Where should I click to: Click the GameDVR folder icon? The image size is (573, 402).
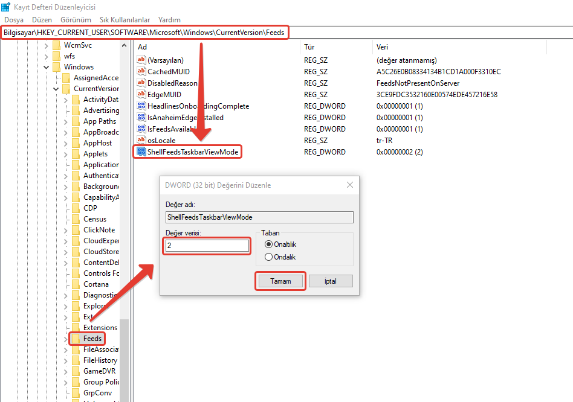tap(76, 371)
